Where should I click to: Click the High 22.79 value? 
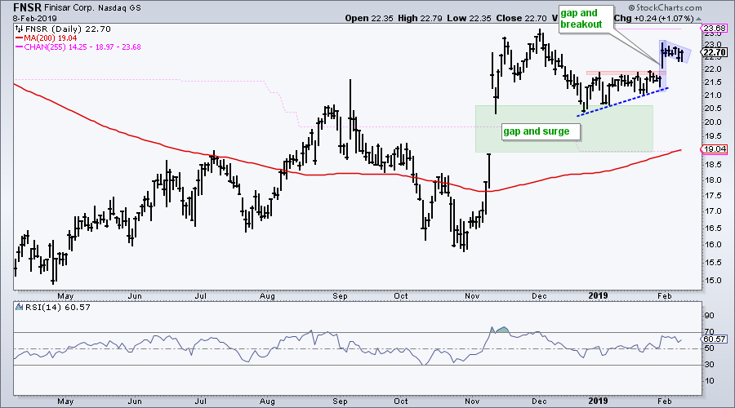(x=421, y=18)
